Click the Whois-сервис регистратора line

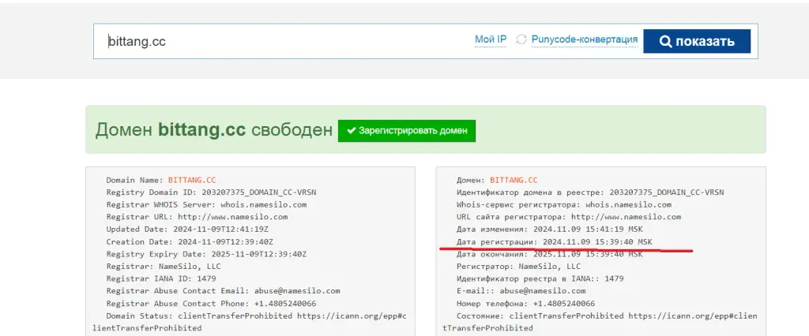pyautogui.click(x=564, y=204)
